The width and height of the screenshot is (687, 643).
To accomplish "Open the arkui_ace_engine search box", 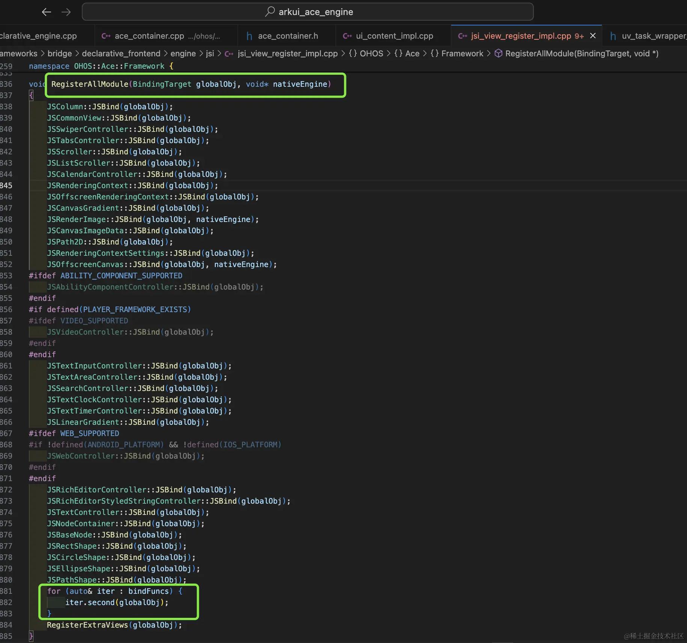I will [307, 12].
